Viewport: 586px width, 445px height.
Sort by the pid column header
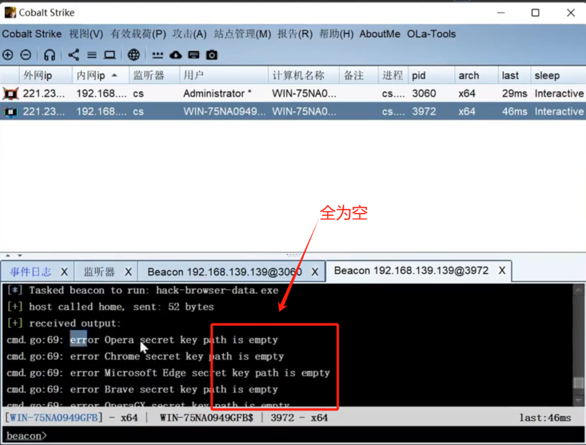click(x=431, y=76)
